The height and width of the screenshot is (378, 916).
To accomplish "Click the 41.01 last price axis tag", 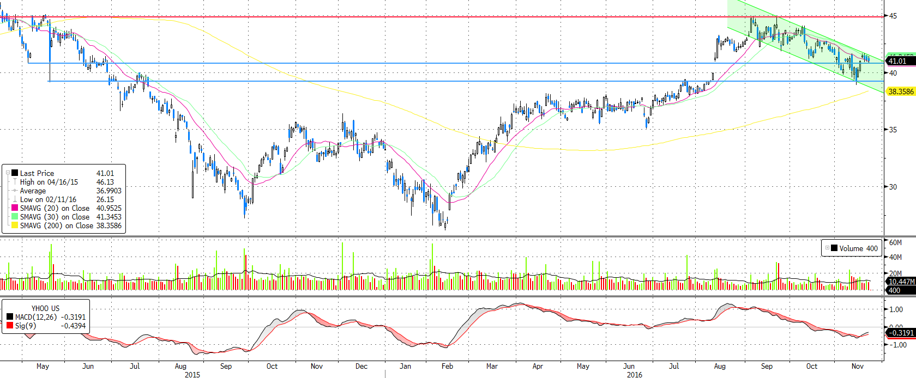I will 900,61.
